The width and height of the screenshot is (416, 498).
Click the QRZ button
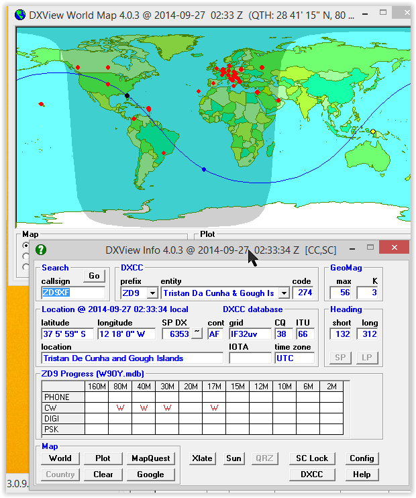[265, 458]
